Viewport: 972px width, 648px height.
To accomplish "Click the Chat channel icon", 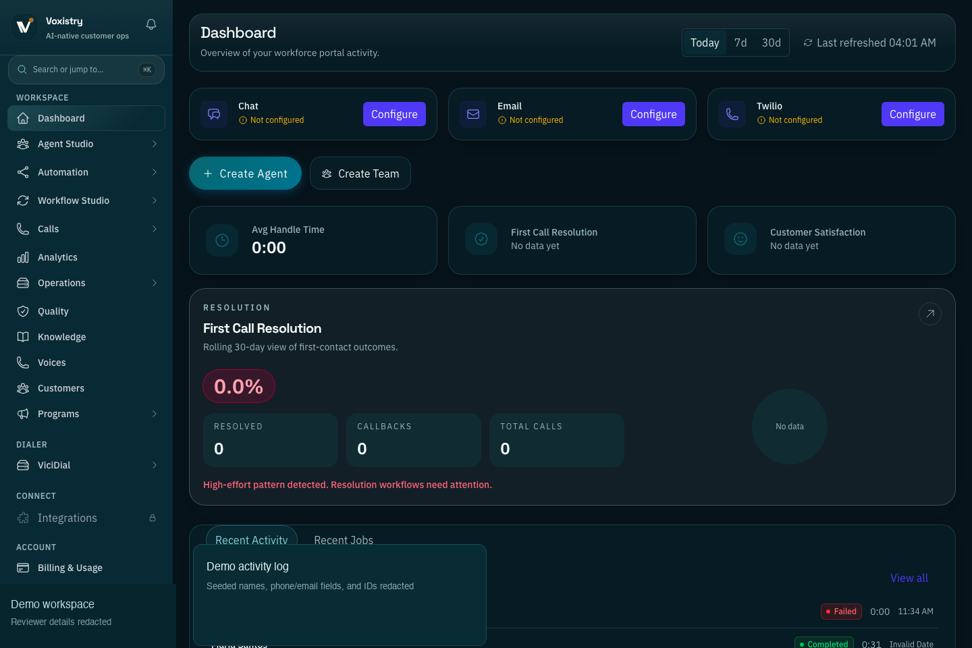I will 214,114.
